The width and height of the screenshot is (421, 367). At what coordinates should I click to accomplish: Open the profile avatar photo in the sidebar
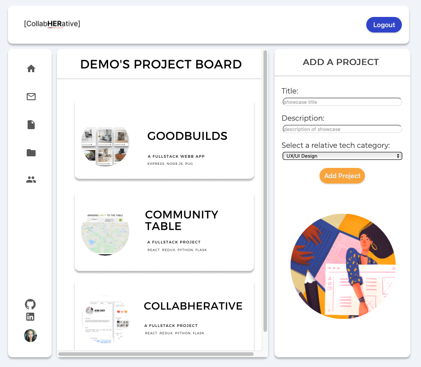[x=30, y=335]
